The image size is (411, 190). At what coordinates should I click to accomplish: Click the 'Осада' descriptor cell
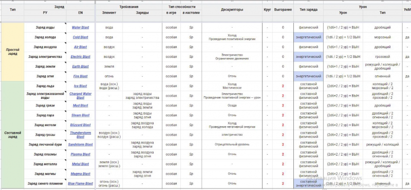pyautogui.click(x=232, y=105)
